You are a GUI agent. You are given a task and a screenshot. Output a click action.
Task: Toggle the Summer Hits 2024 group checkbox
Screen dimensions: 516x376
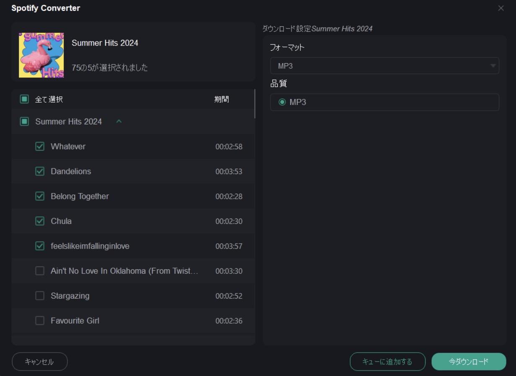pyautogui.click(x=24, y=121)
